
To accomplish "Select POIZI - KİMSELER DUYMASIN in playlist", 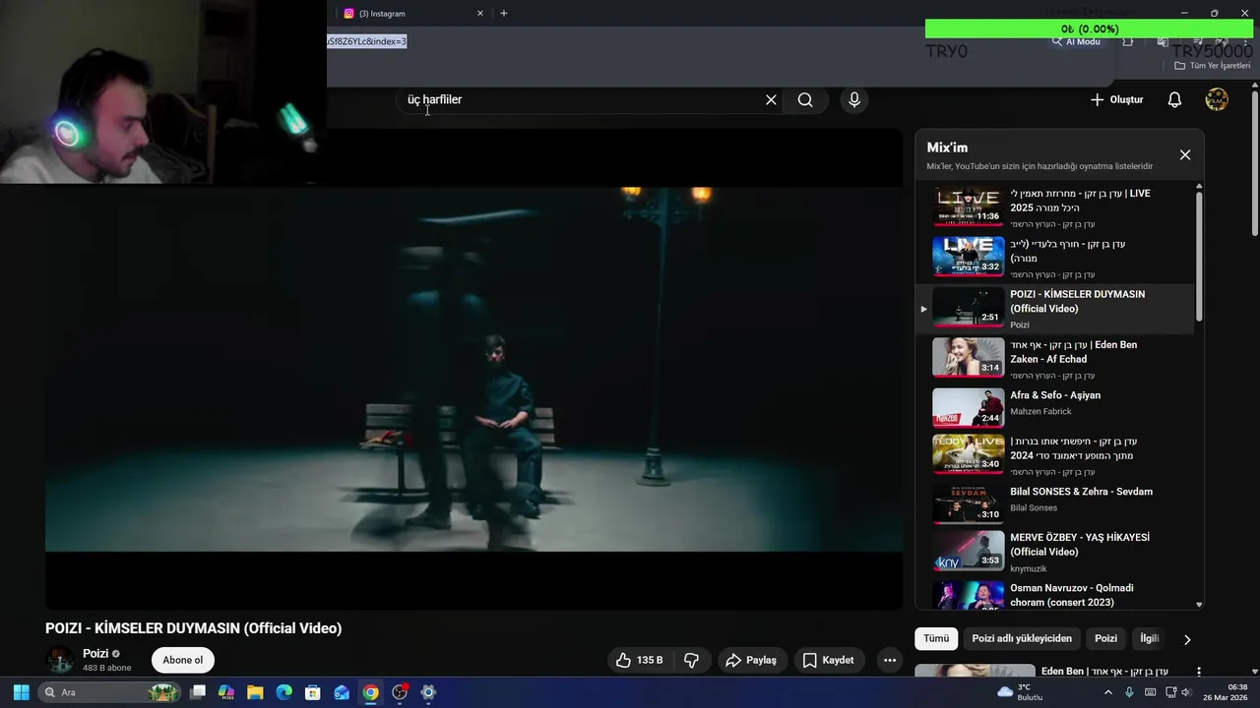I will (1053, 309).
